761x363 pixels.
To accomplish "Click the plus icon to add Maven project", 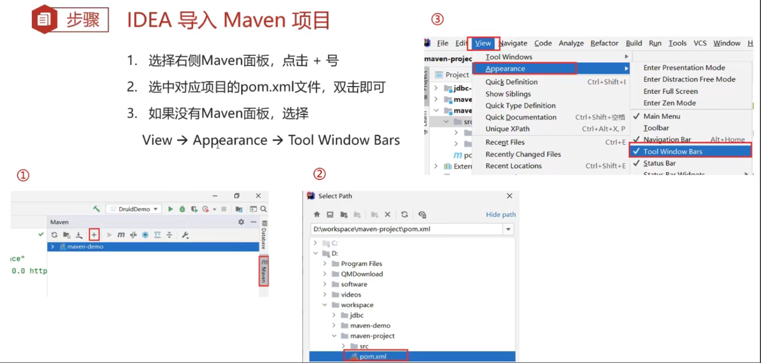I will pyautogui.click(x=94, y=235).
